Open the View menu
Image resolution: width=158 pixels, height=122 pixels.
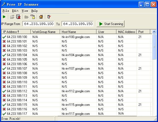[25, 11]
